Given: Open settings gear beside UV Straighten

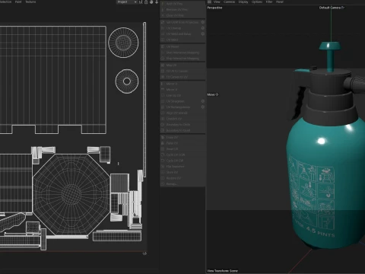Looking at the screenshot, I should pos(202,101).
